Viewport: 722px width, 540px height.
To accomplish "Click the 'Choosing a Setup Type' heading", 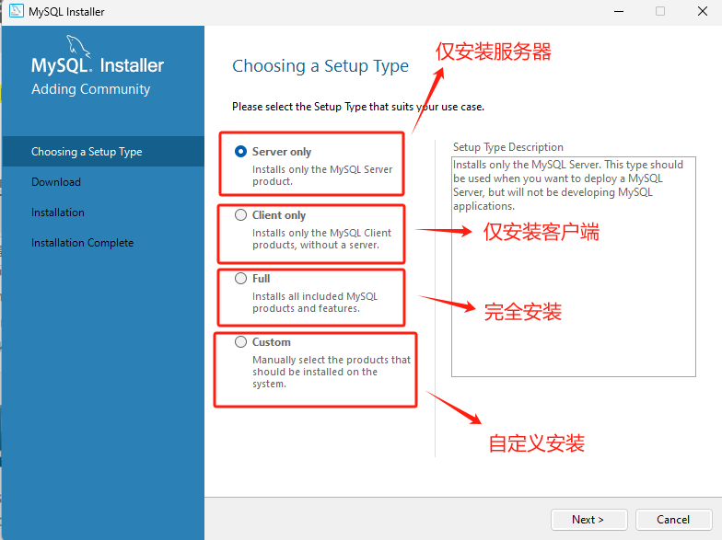I will 320,66.
